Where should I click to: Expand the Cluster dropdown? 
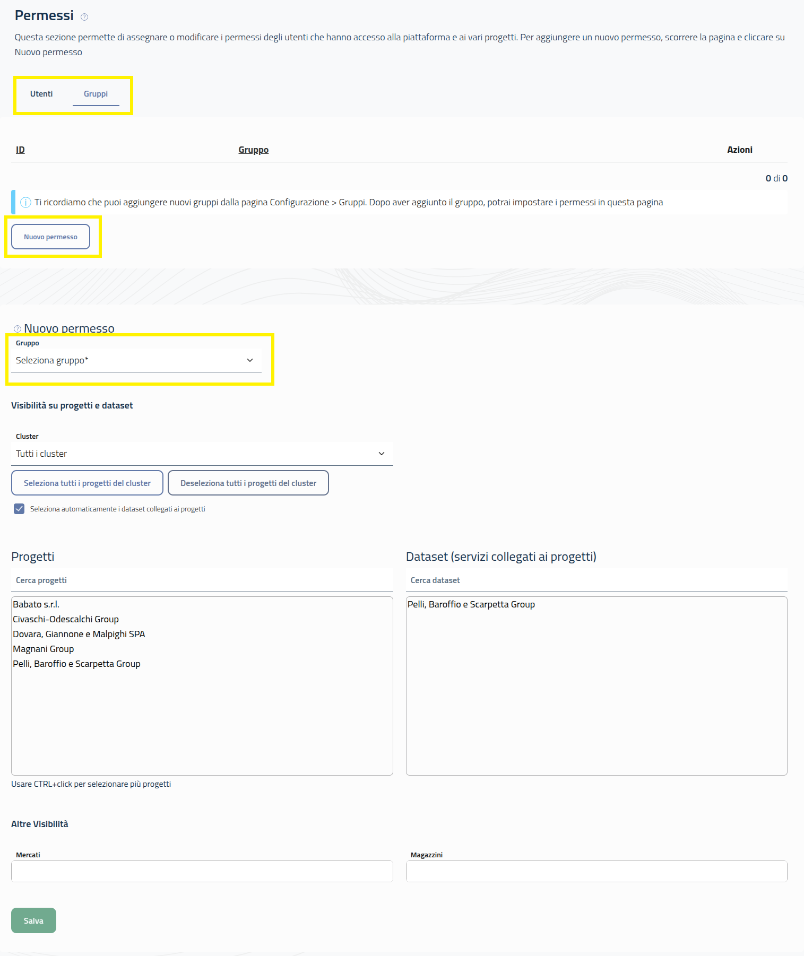click(x=202, y=454)
